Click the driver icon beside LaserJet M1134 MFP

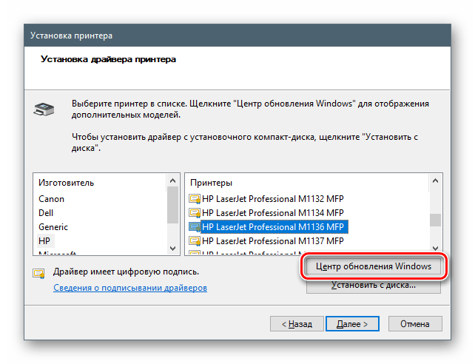click(195, 213)
